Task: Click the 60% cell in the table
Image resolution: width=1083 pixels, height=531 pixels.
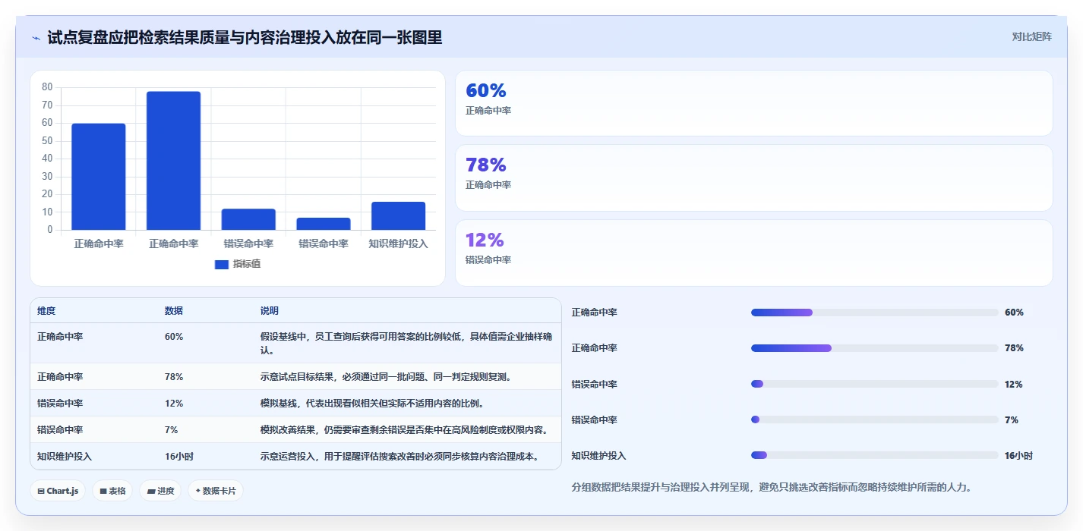Action: pos(174,336)
